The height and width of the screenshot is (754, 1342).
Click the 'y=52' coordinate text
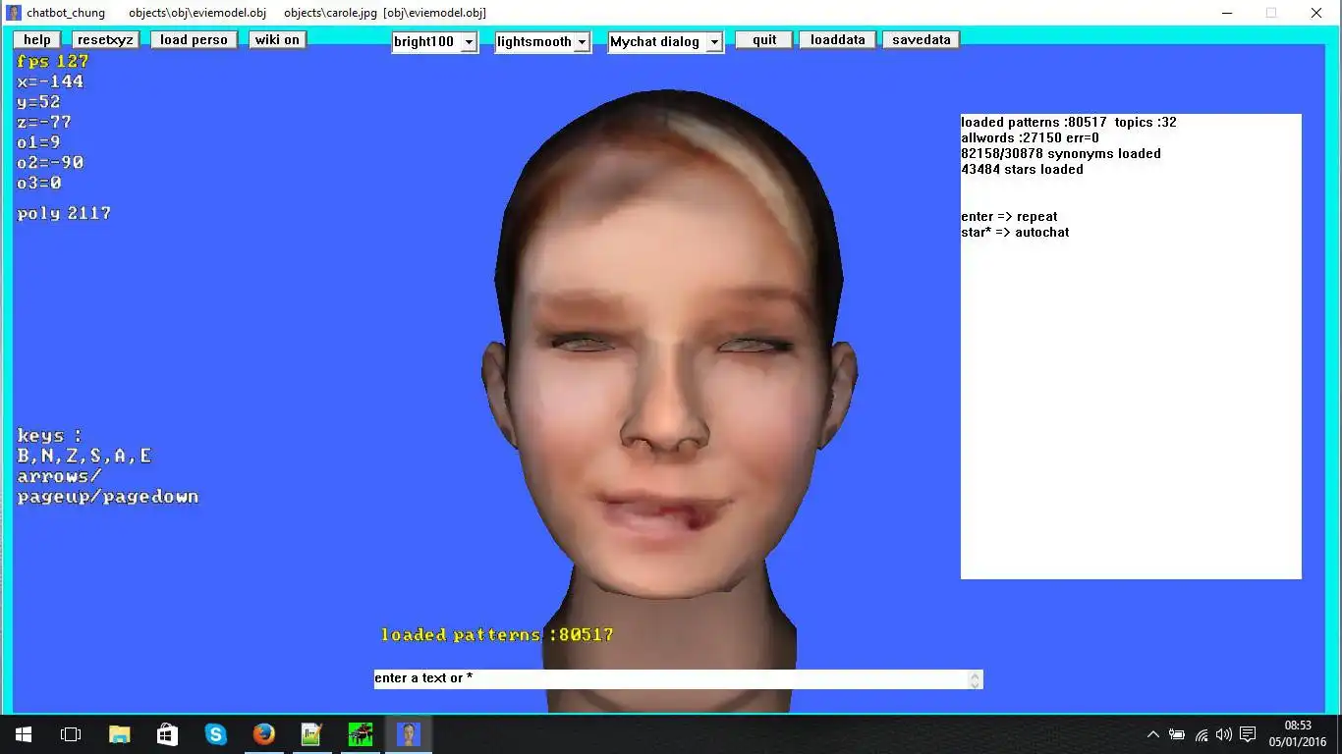point(38,102)
